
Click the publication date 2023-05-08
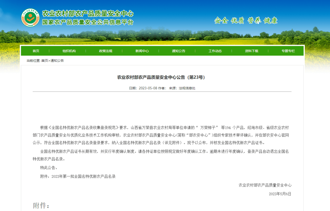pos(148,88)
